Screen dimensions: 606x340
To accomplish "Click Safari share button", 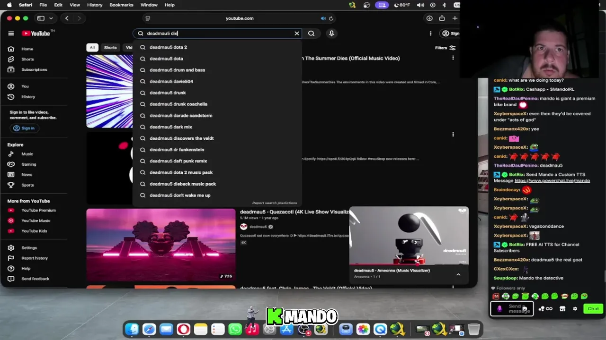I will coord(442,18).
